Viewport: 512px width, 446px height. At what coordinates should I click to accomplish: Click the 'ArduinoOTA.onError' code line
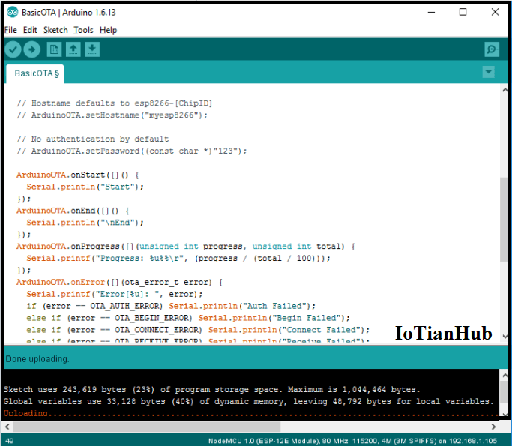(x=119, y=282)
